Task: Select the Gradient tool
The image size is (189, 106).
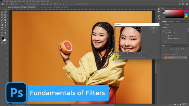Action: 2,25
